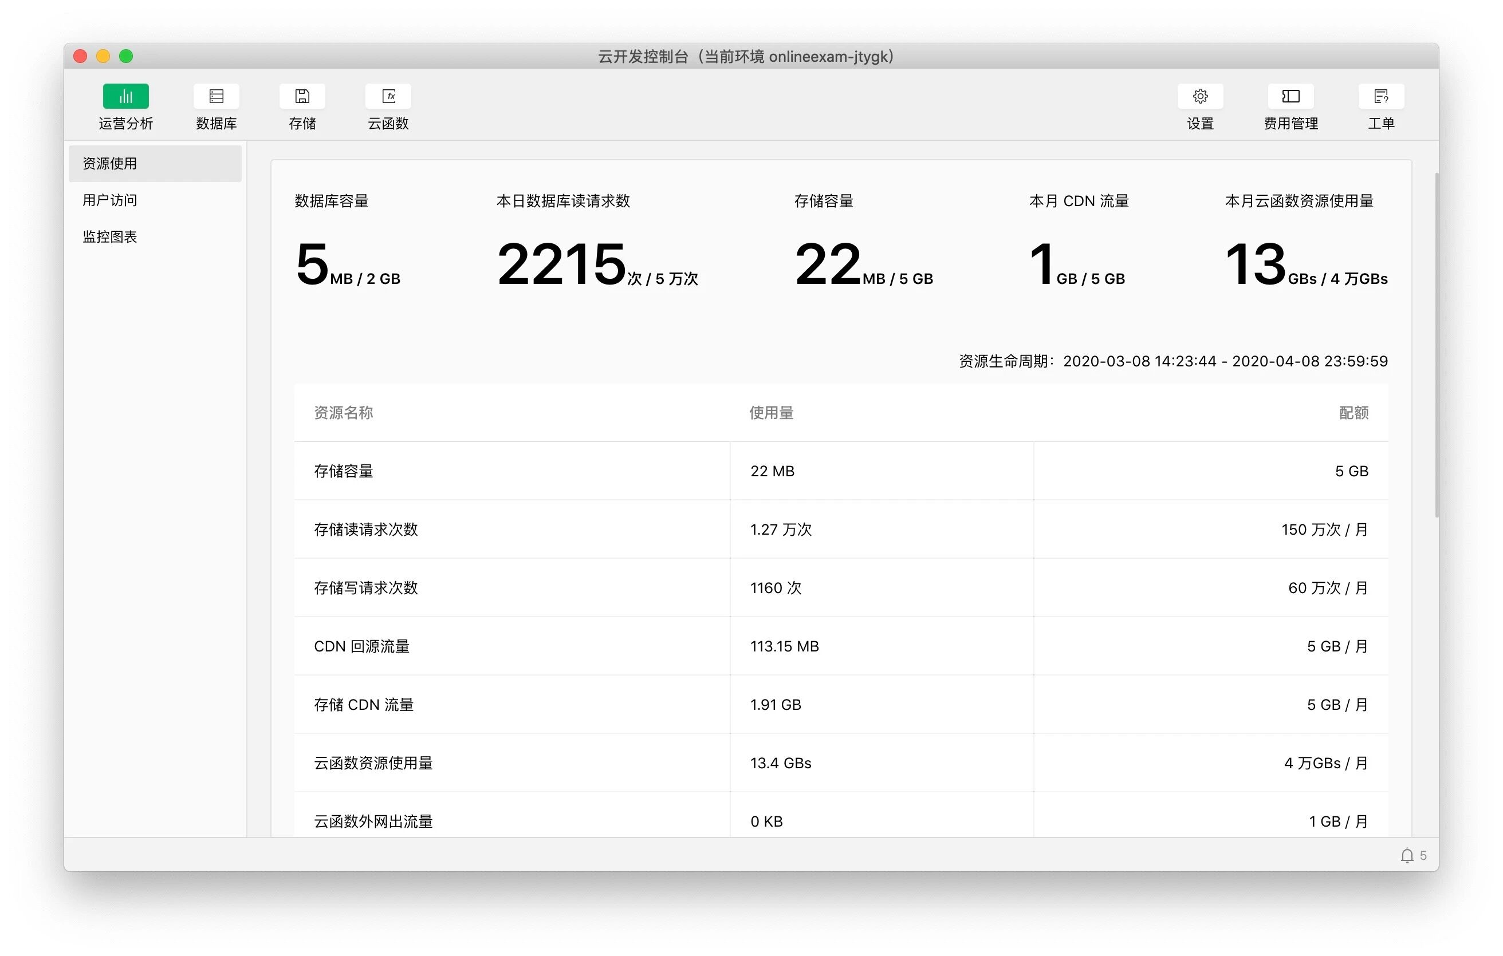
Task: Open the 运营分析 analytics chart icon
Action: [x=125, y=96]
